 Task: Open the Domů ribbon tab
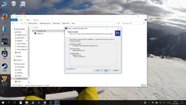coord(21,20)
